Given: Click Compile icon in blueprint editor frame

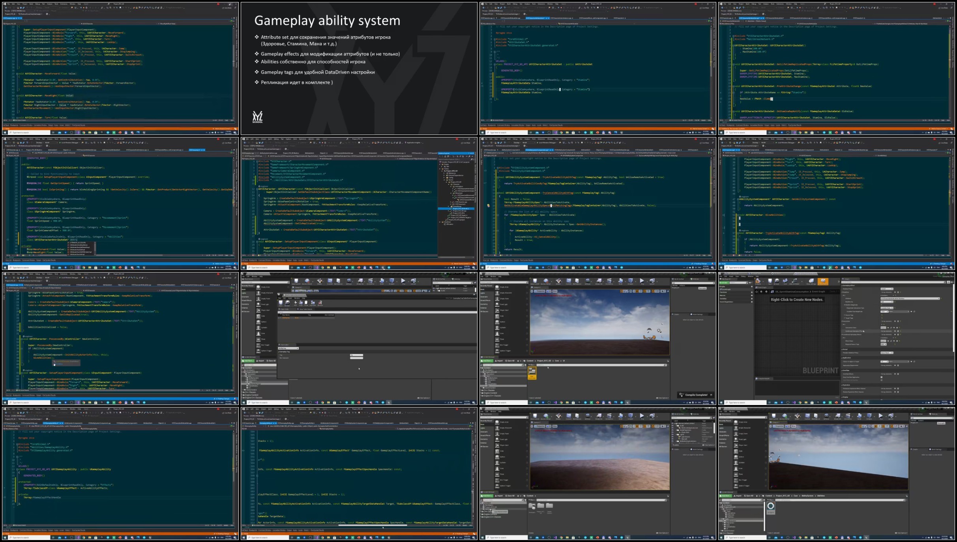Looking at the screenshot, I should [x=758, y=281].
